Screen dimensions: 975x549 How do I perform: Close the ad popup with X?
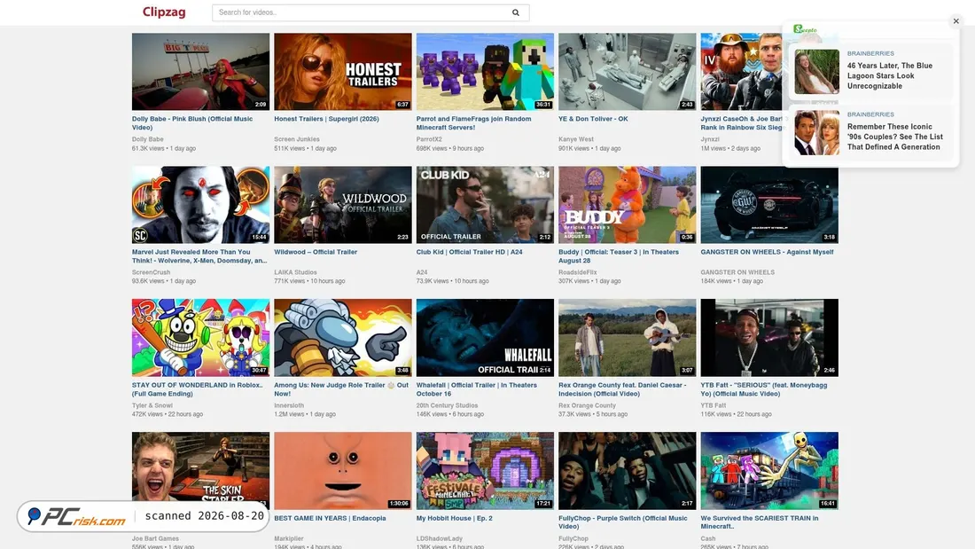955,21
